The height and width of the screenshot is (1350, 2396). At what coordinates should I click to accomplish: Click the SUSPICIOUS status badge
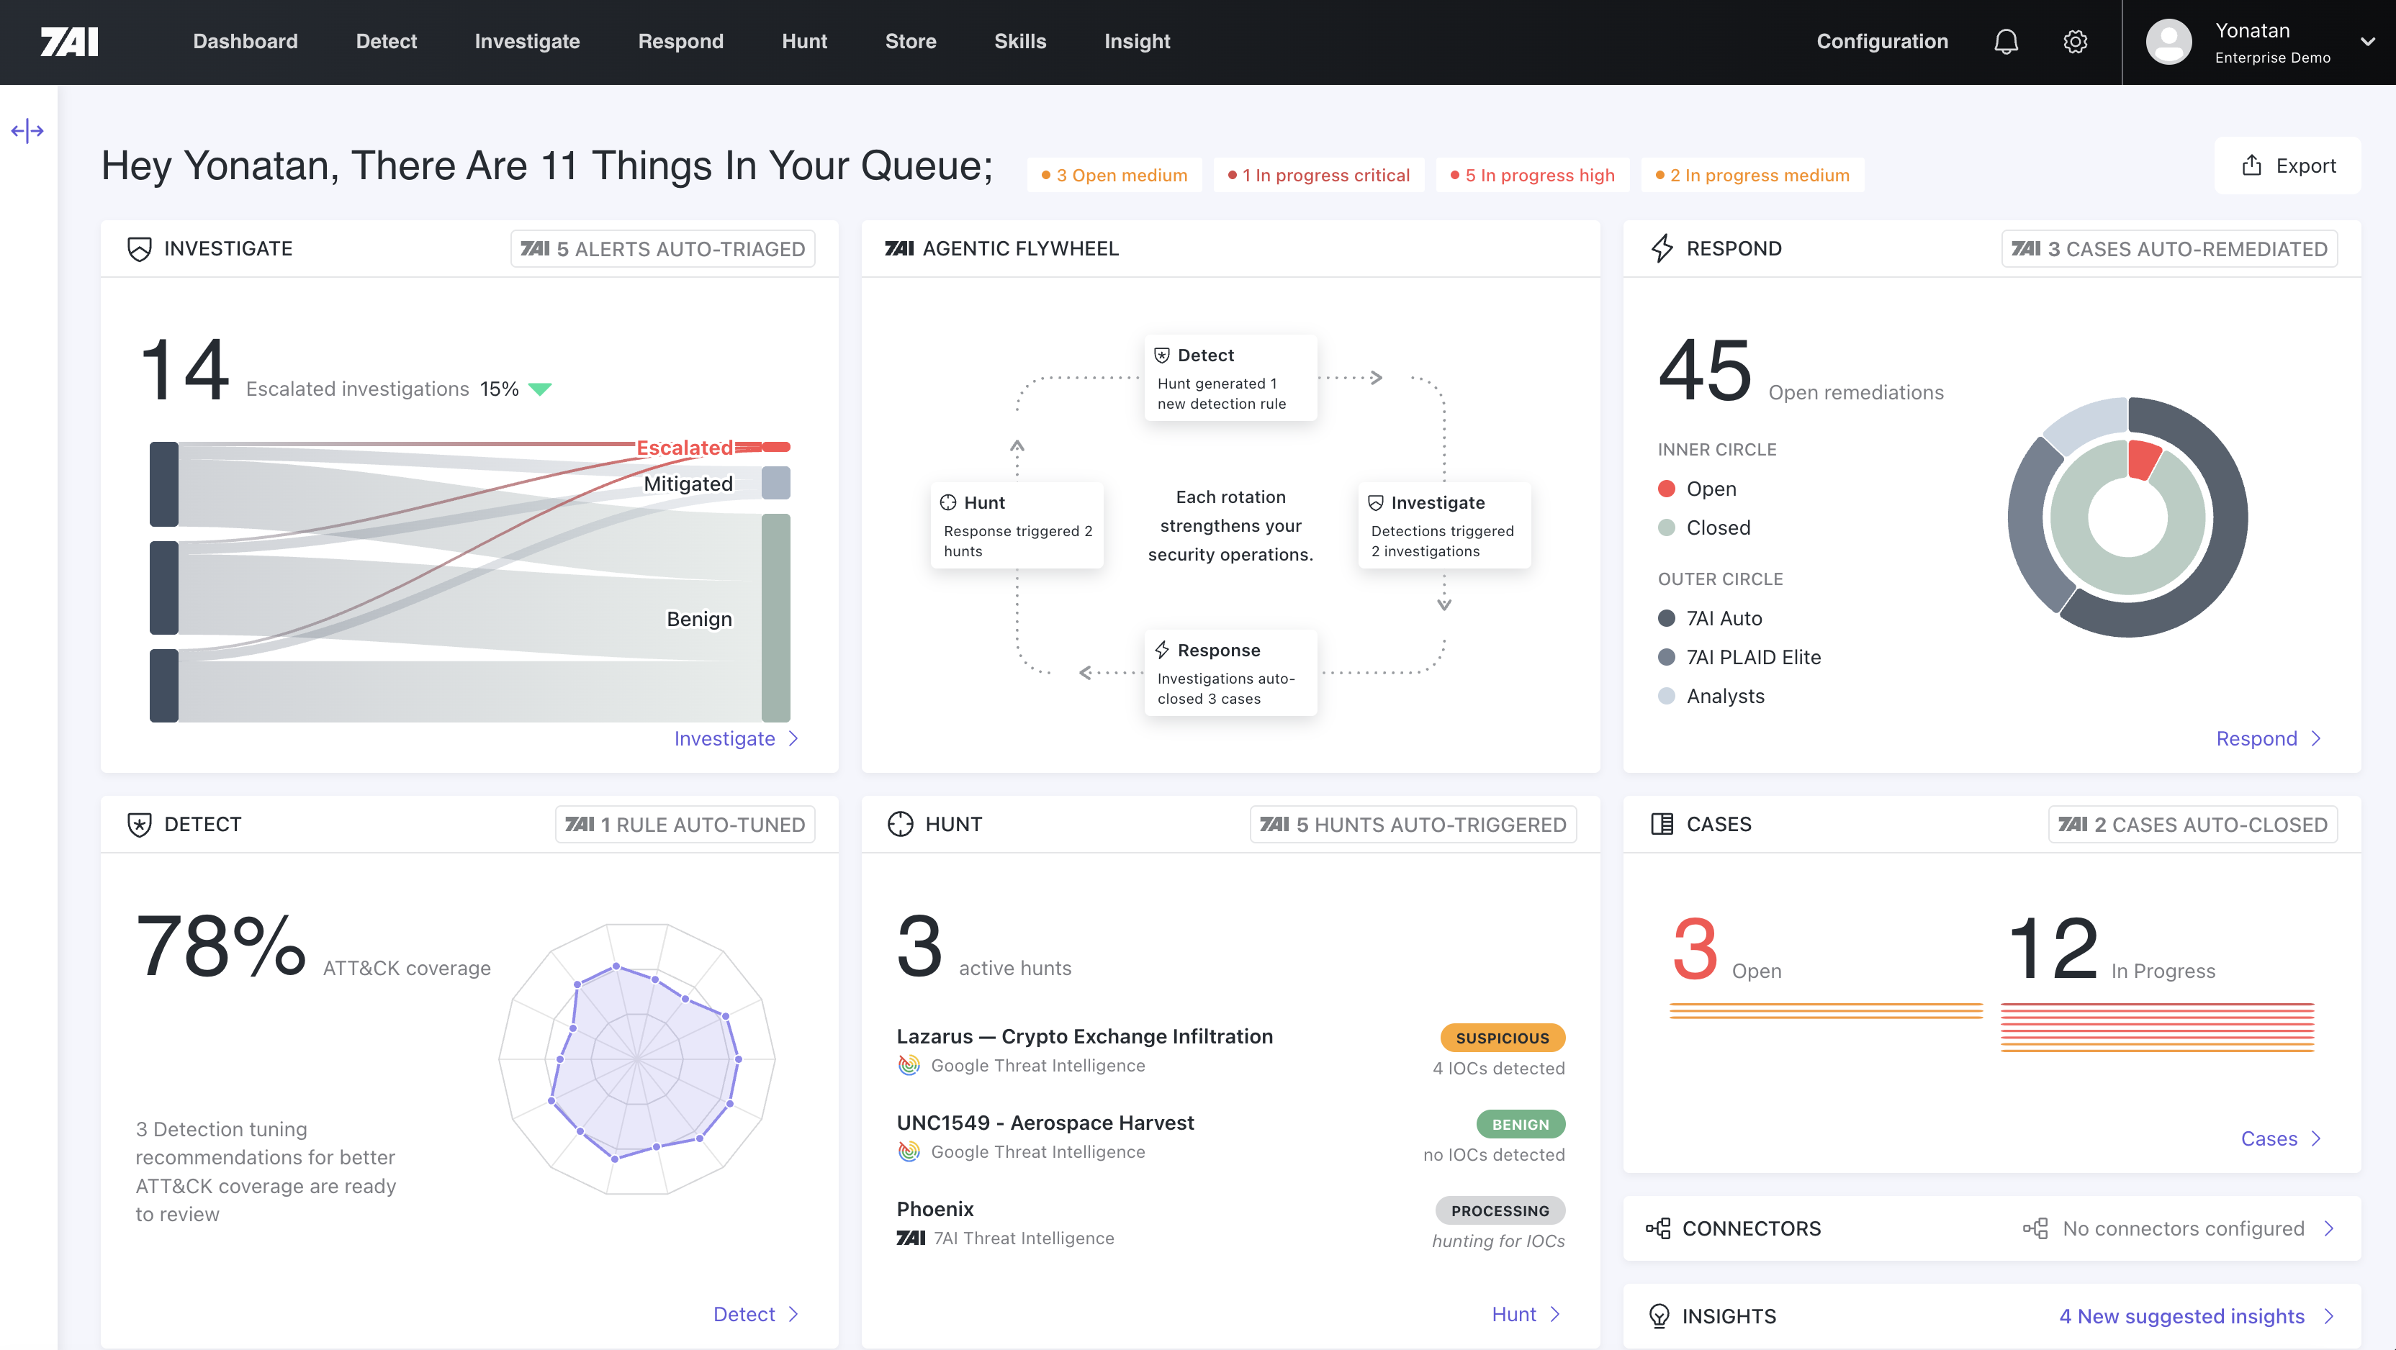1502,1038
